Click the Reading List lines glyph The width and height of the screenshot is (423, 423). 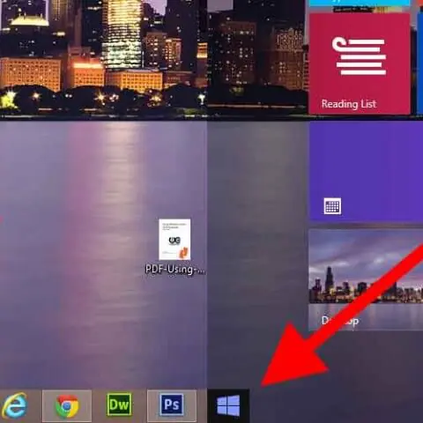[359, 56]
